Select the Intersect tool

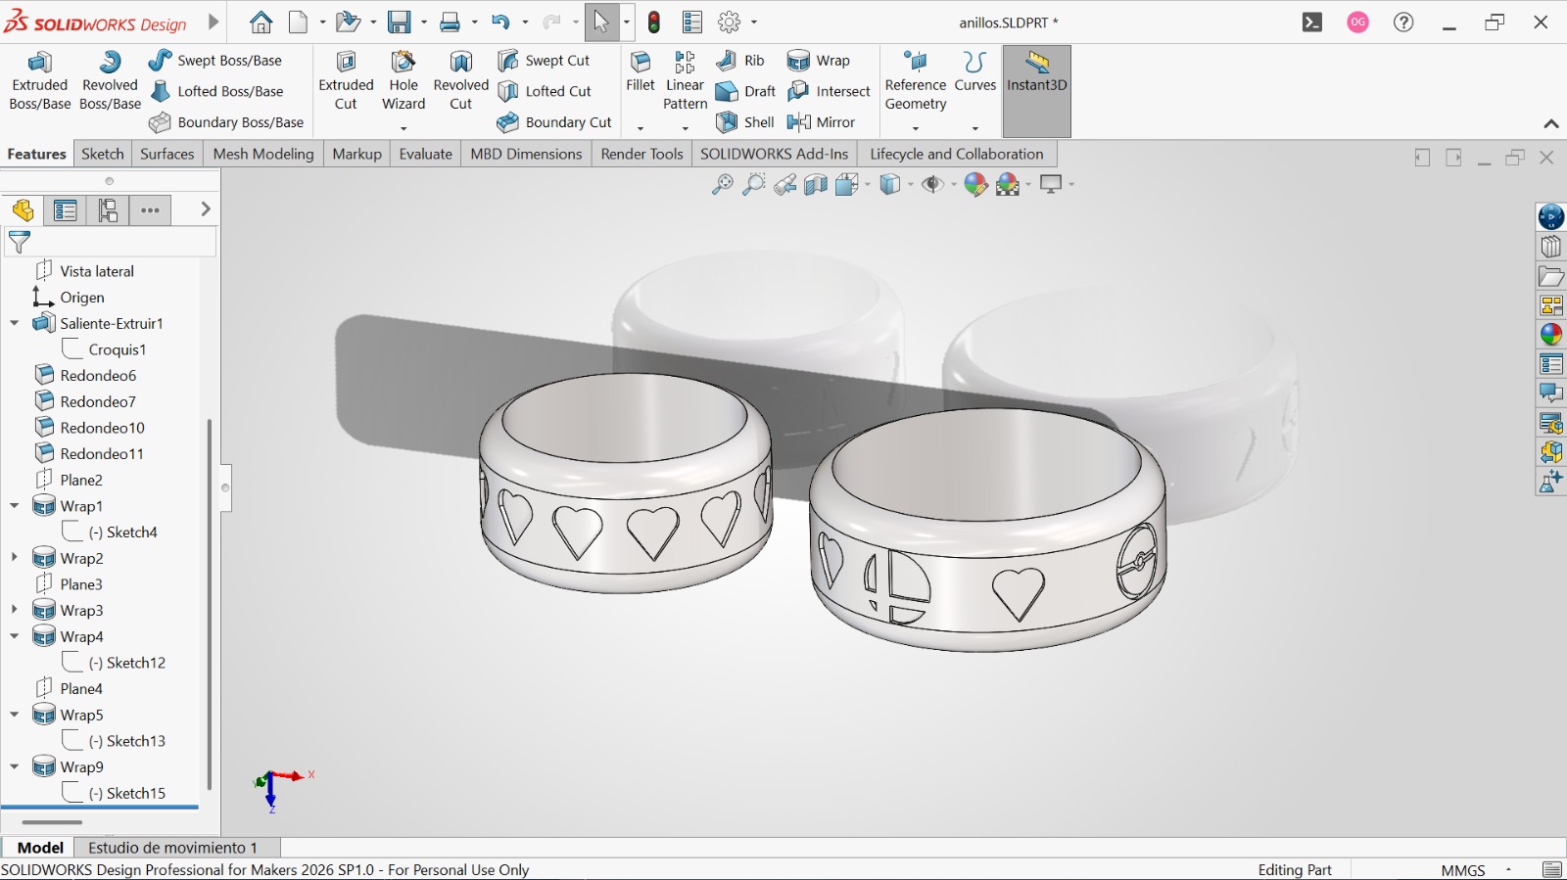click(x=829, y=91)
